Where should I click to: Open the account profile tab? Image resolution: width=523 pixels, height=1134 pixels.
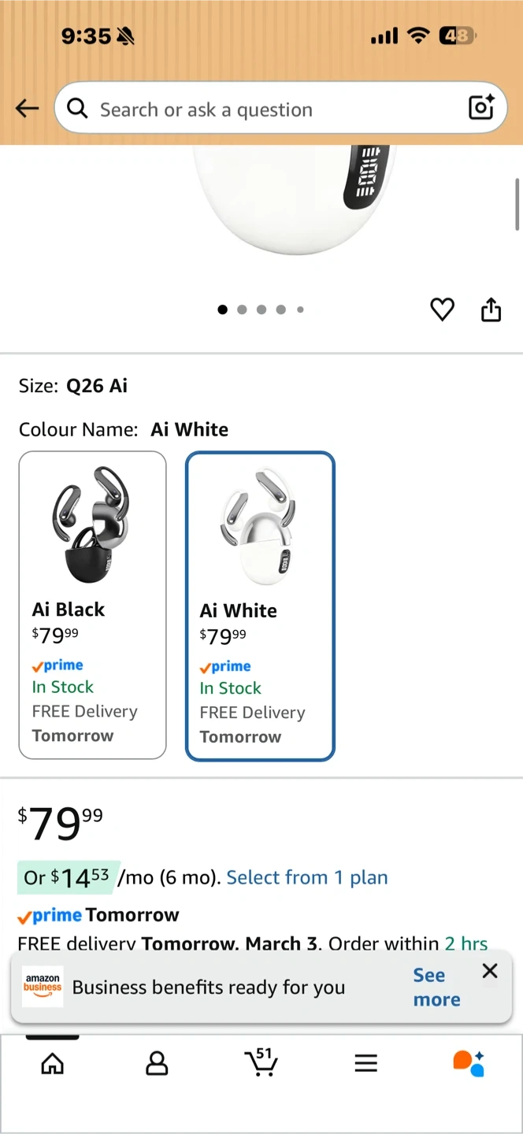click(x=157, y=1064)
